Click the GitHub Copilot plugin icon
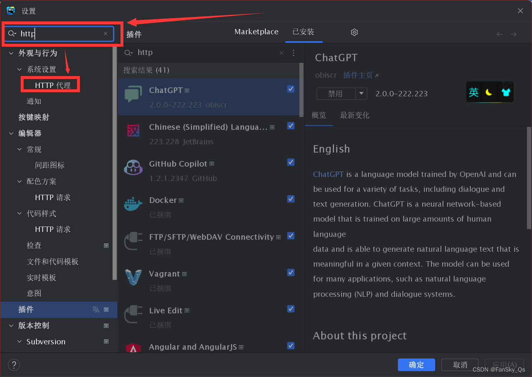 (x=133, y=167)
